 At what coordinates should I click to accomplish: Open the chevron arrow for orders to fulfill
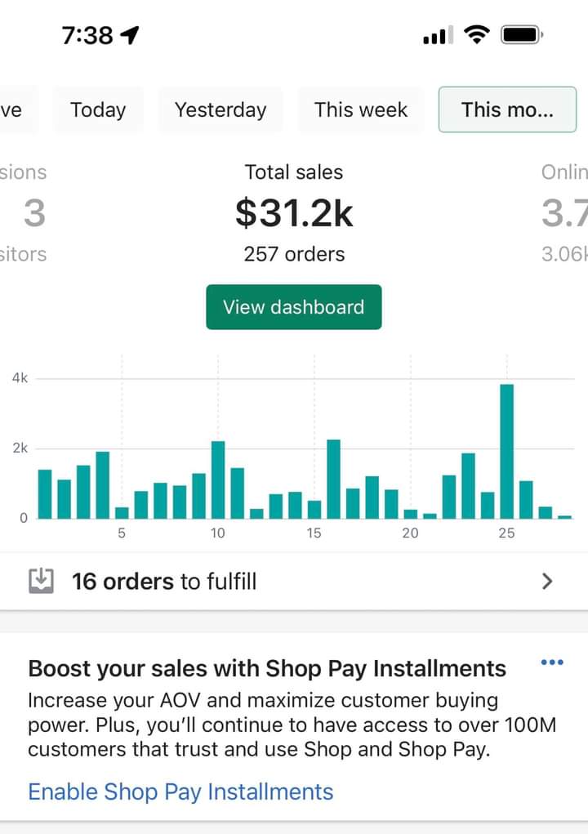pos(547,582)
